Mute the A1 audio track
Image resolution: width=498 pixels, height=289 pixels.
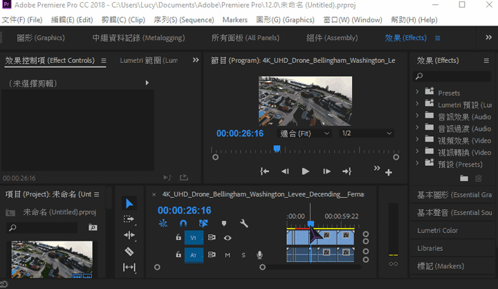click(228, 255)
